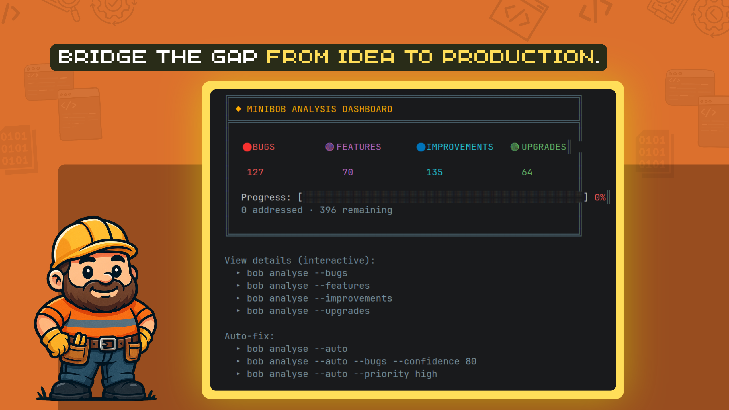This screenshot has height=410, width=729.
Task: Click the red BUGS circle icon
Action: click(247, 147)
